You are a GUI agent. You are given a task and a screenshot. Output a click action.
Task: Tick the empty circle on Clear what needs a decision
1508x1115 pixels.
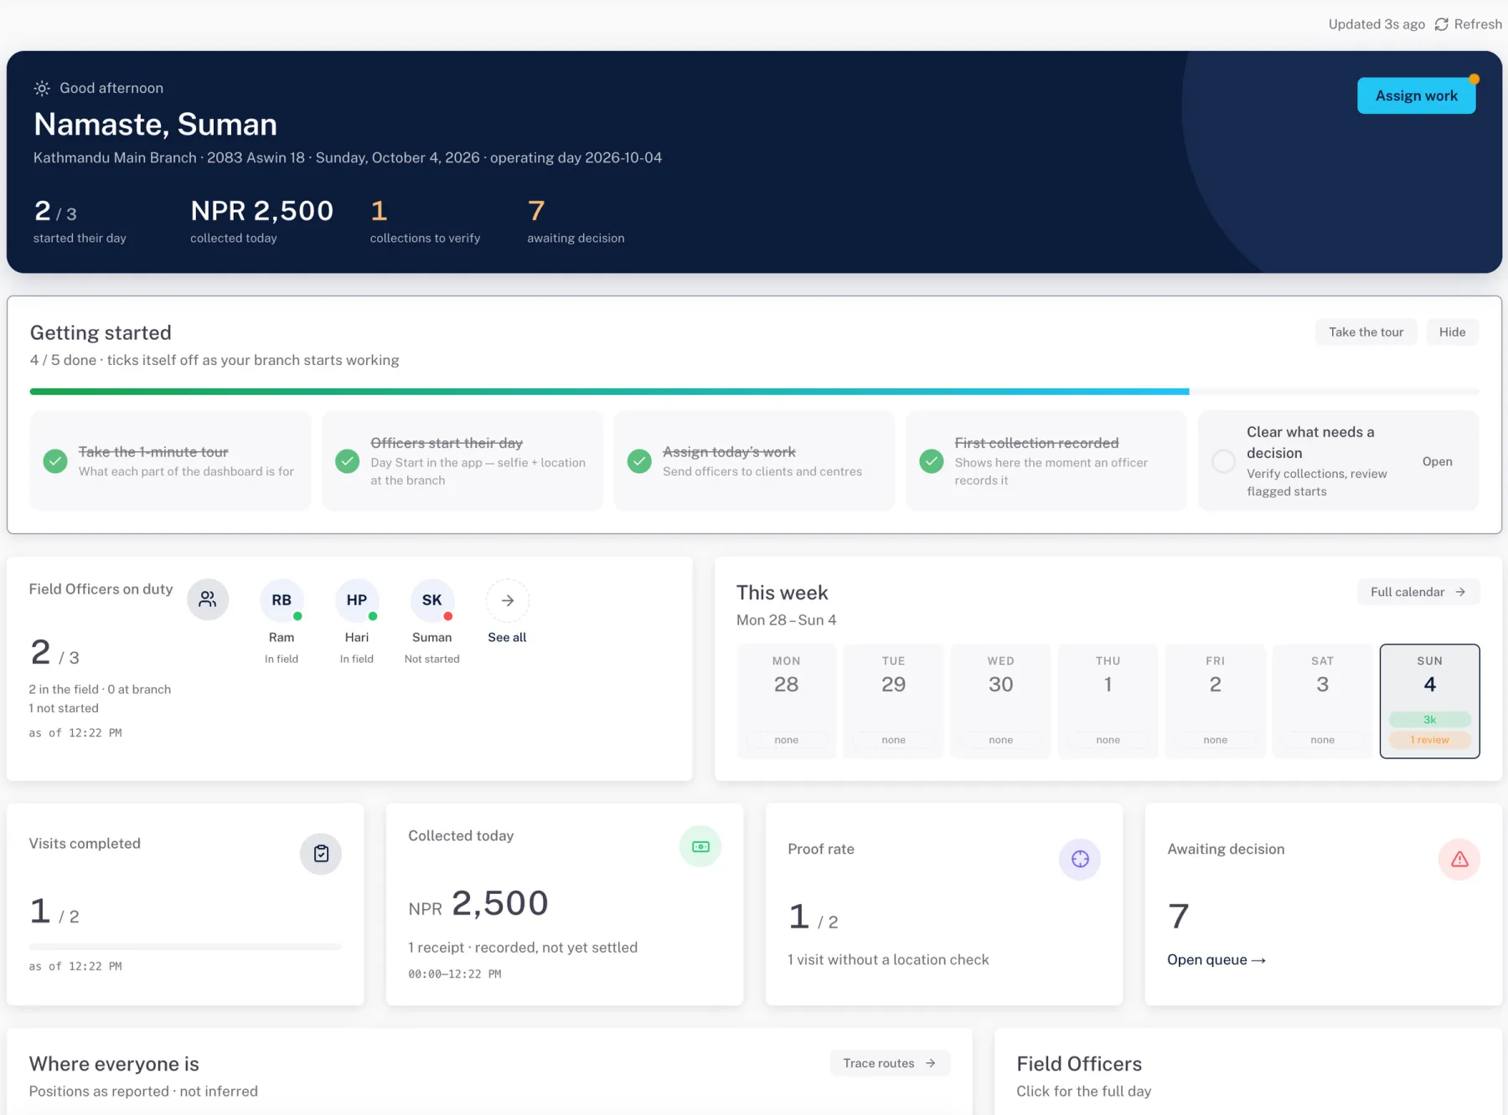[1224, 461]
